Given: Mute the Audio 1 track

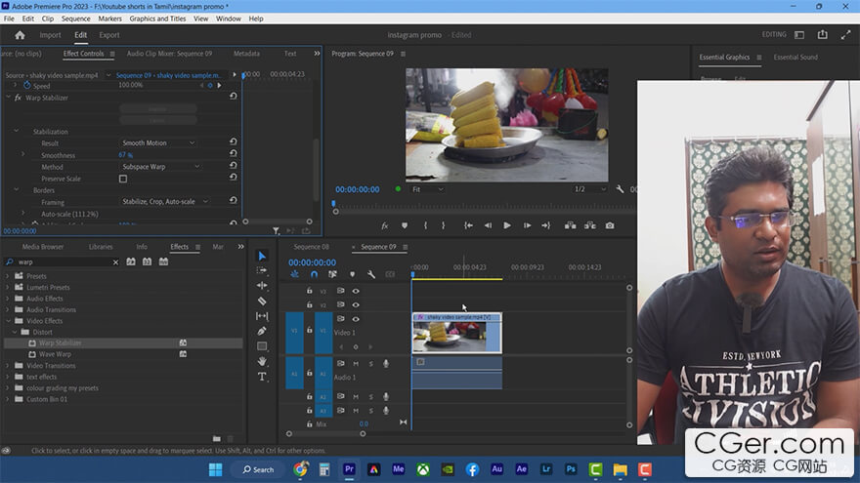Looking at the screenshot, I should [356, 364].
